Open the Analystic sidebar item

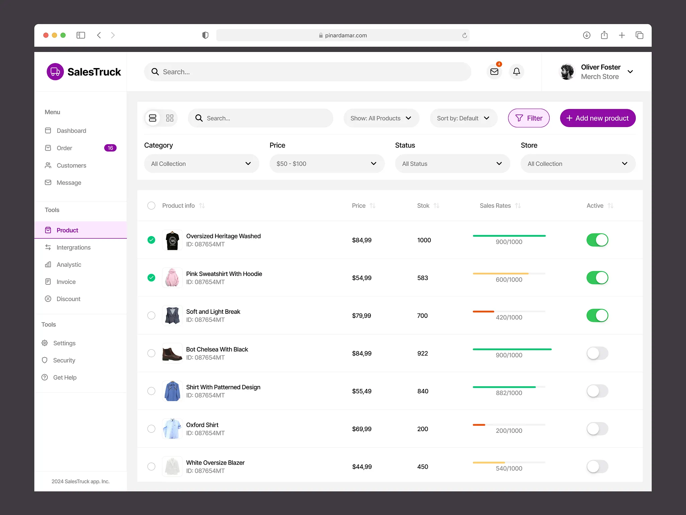[x=69, y=265]
